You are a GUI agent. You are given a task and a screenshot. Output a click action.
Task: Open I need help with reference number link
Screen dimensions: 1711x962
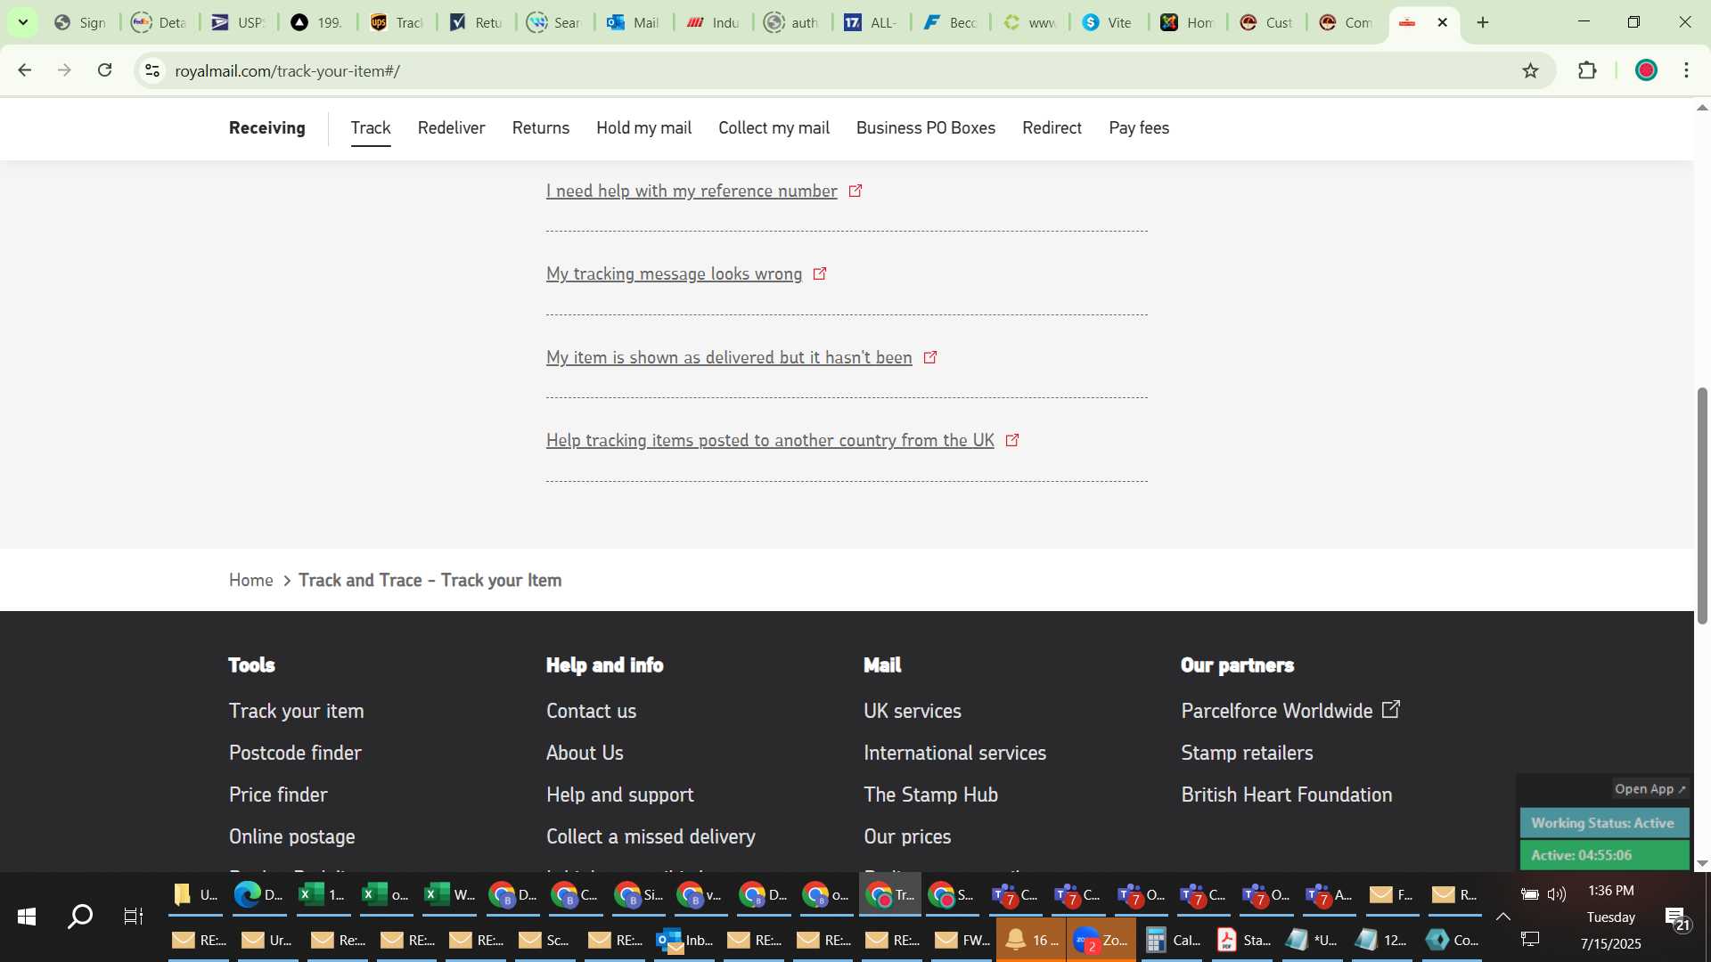tap(692, 191)
